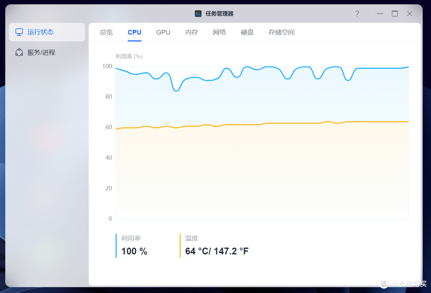Image resolution: width=431 pixels, height=293 pixels.
Task: Click the process icon beside 服务/进程
Action: [19, 52]
